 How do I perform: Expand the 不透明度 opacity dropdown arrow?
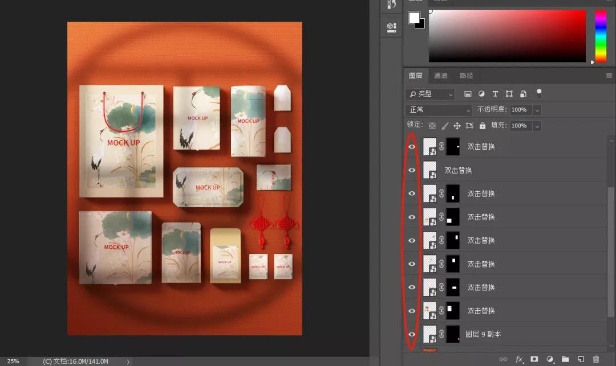tap(537, 110)
